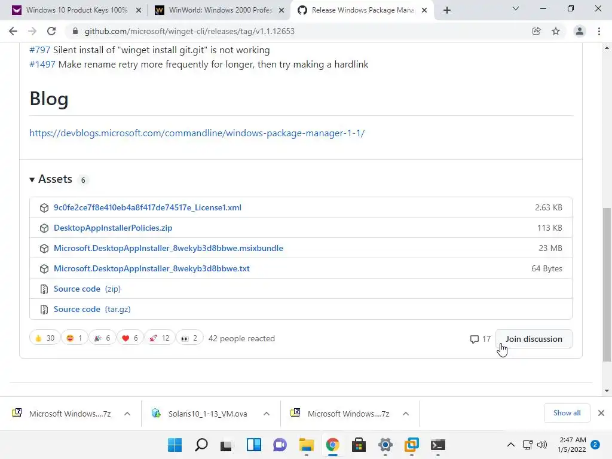Image resolution: width=612 pixels, height=459 pixels.
Task: Share this page via the share icon
Action: point(537,31)
